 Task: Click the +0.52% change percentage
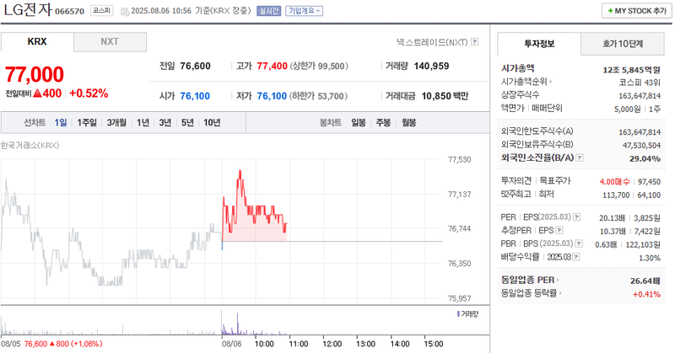89,94
